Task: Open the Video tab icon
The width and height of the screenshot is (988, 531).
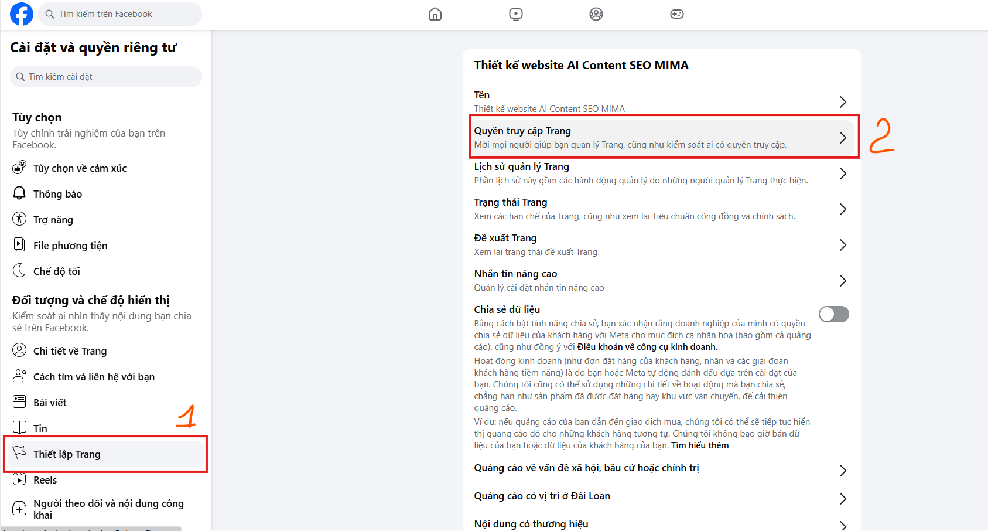Action: tap(515, 14)
